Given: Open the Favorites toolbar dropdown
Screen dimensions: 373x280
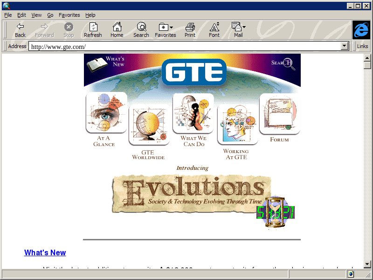Looking at the screenshot, I should click(x=166, y=30).
